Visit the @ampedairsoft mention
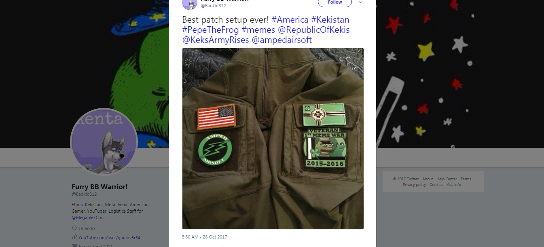Image resolution: width=544 pixels, height=247 pixels. point(282,40)
